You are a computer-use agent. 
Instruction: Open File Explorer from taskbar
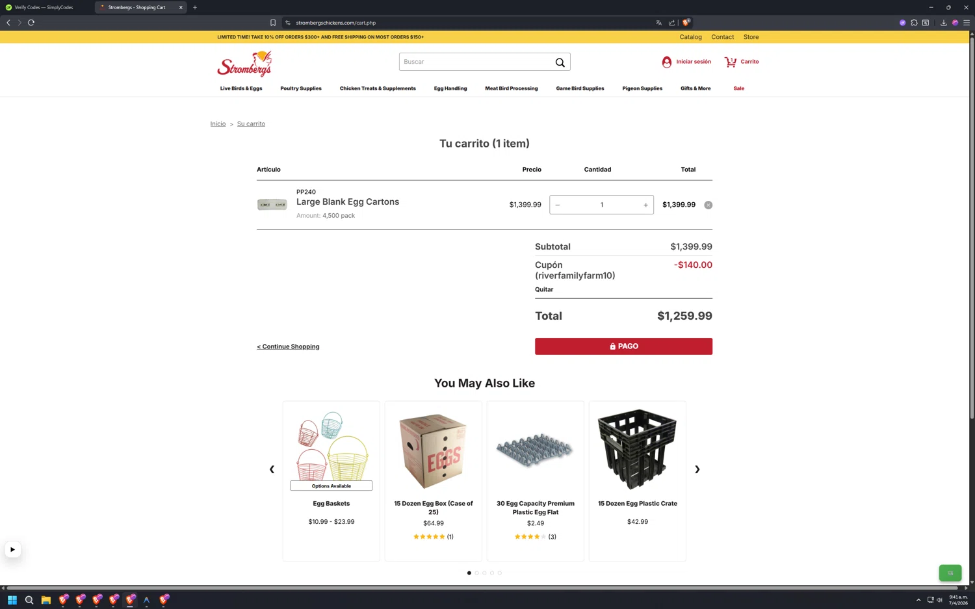pyautogui.click(x=46, y=600)
